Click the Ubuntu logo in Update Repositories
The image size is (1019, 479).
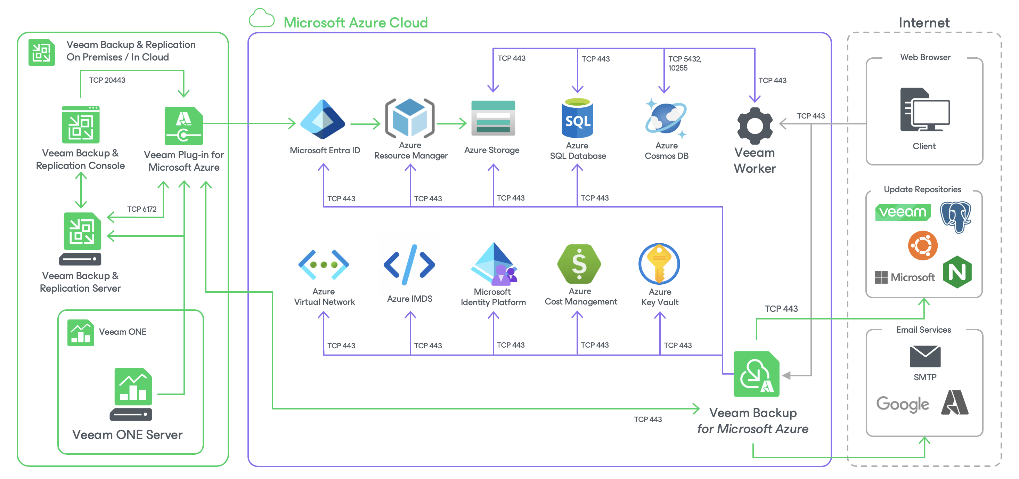tap(922, 245)
